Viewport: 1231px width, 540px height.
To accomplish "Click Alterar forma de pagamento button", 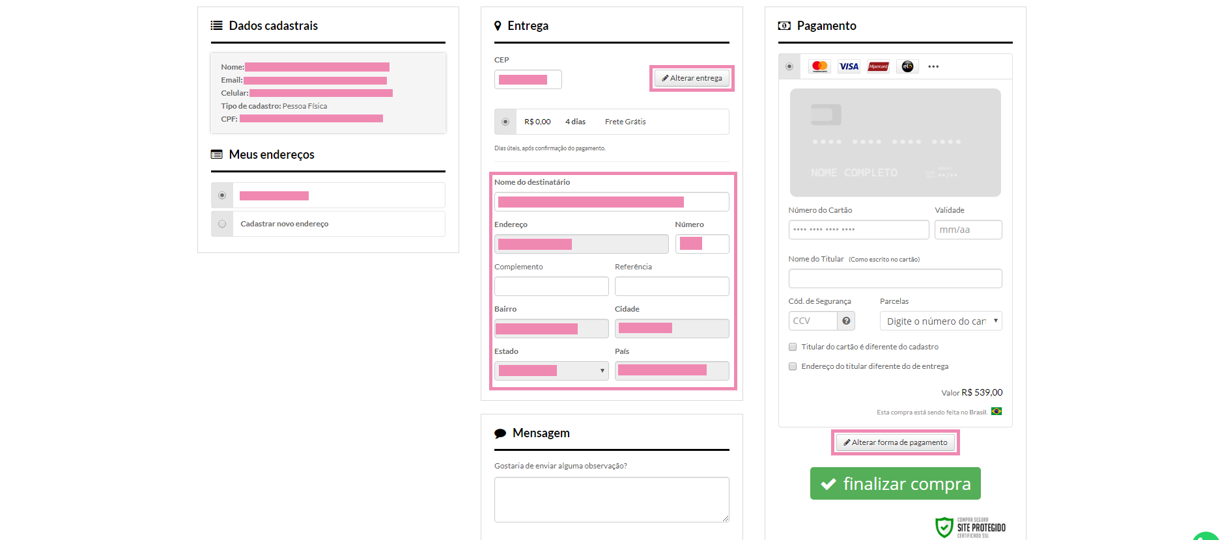I will [895, 442].
